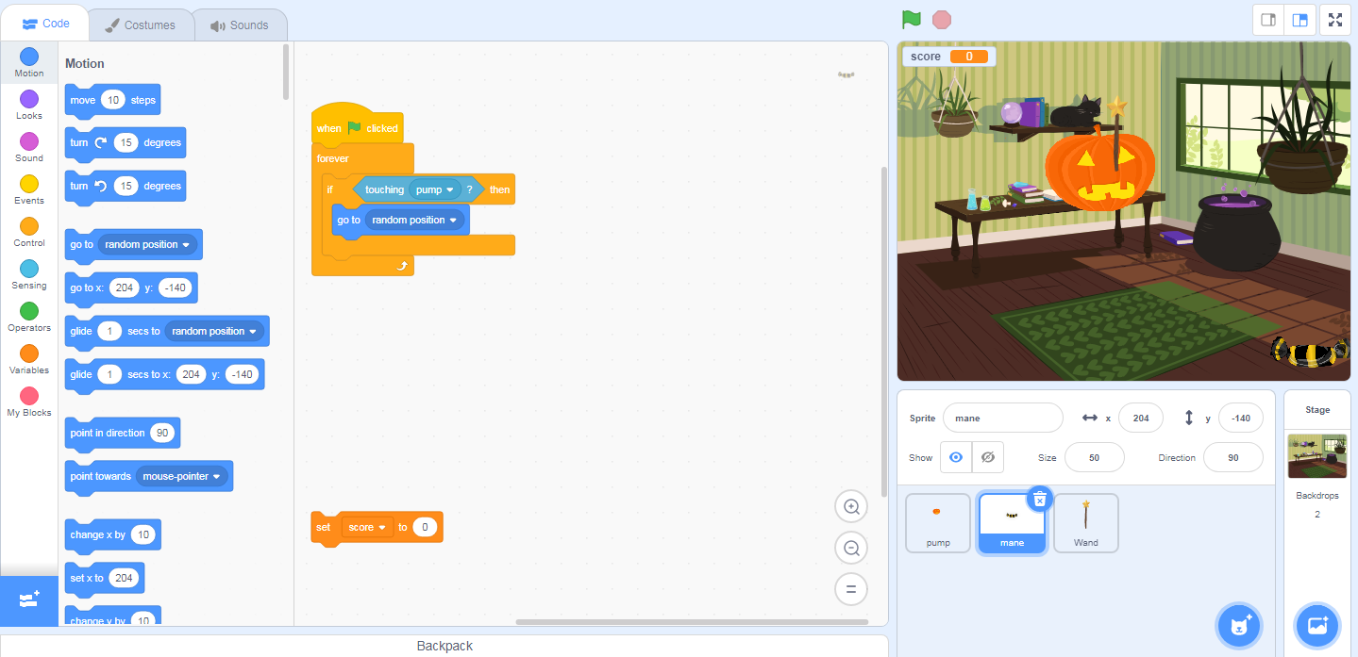Edit the sprite Size field

click(x=1095, y=457)
